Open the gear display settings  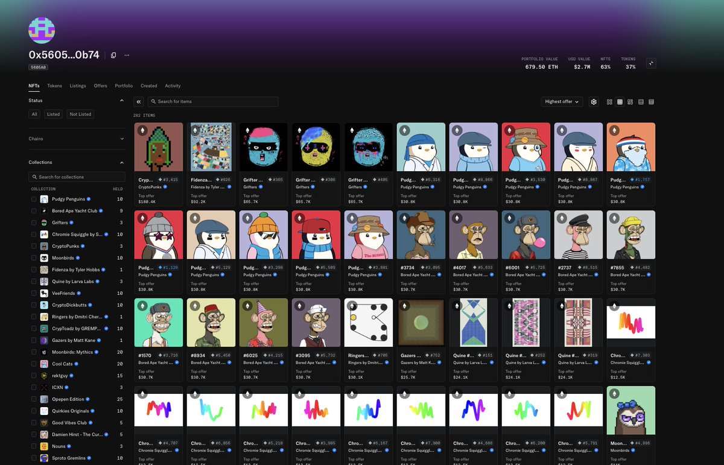tap(594, 102)
